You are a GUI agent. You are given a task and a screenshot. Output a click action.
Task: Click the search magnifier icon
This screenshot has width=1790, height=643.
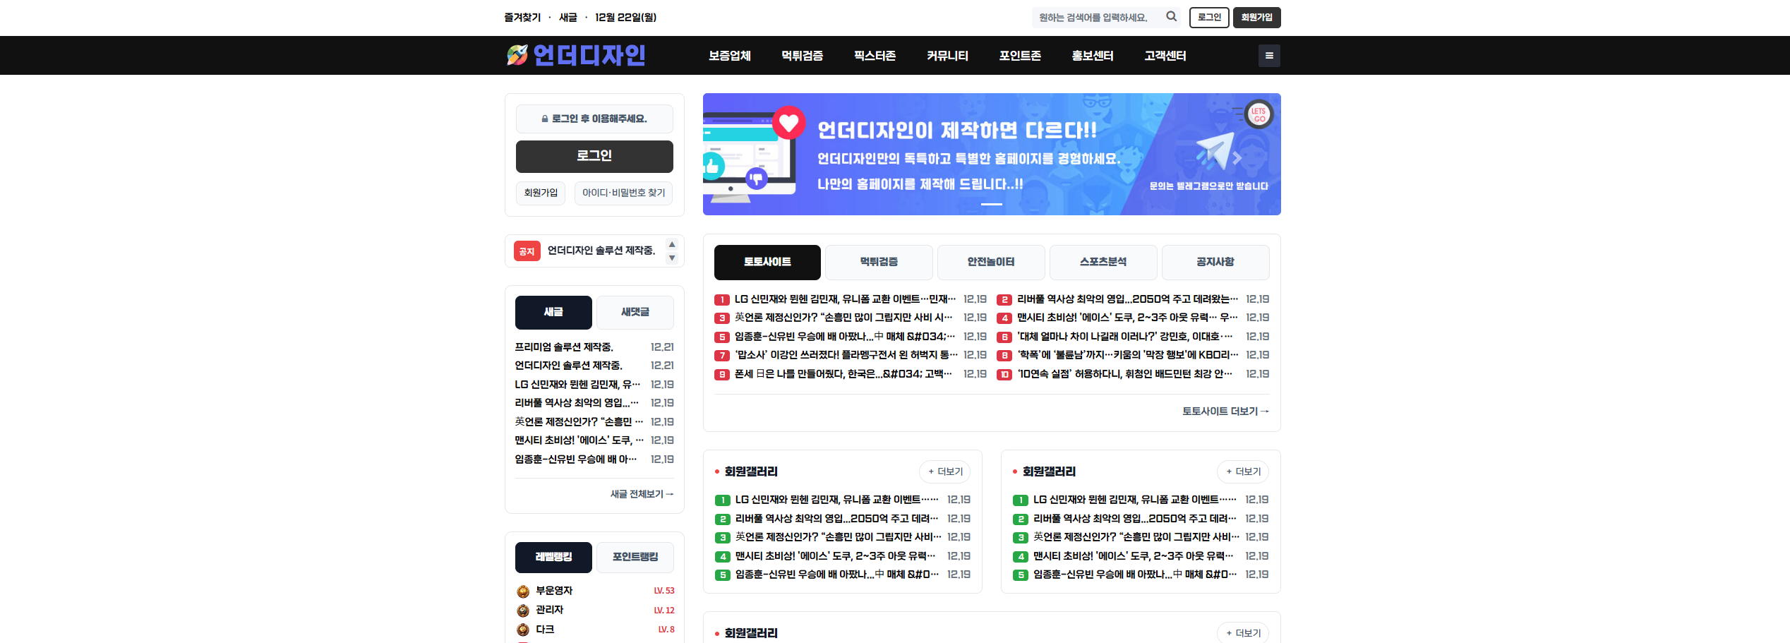pos(1171,17)
